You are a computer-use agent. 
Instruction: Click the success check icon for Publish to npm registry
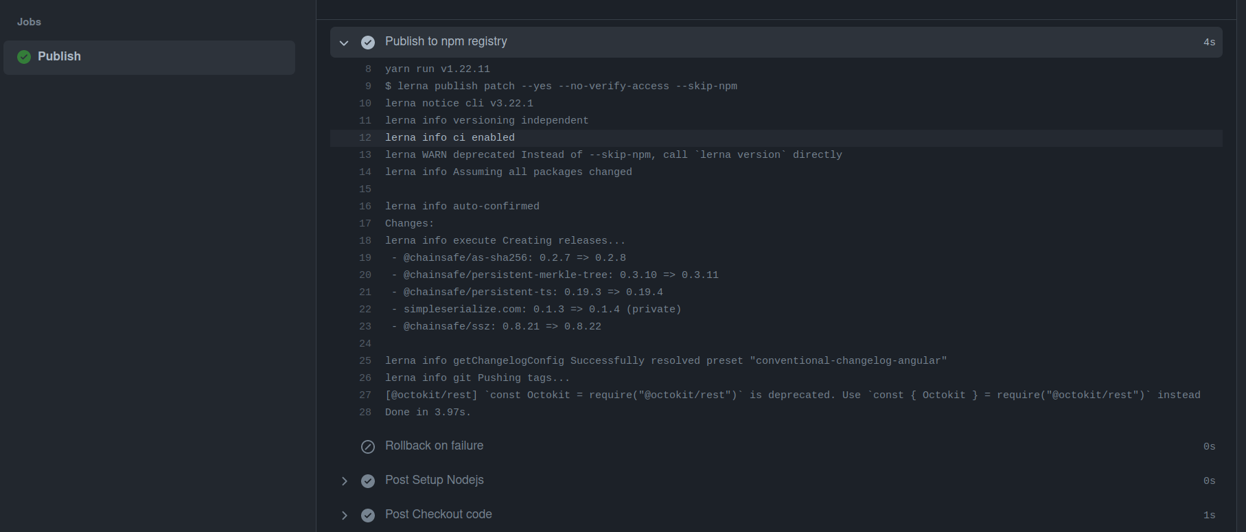tap(368, 43)
